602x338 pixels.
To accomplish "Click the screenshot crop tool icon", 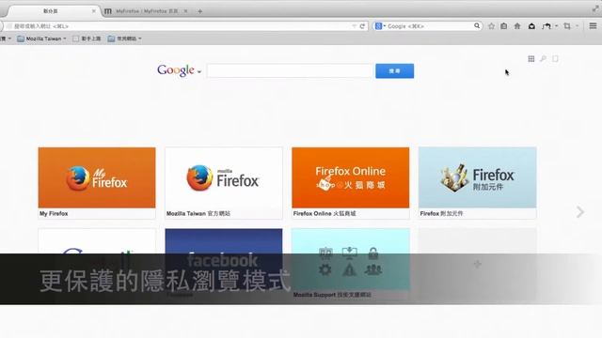I will tap(567, 26).
